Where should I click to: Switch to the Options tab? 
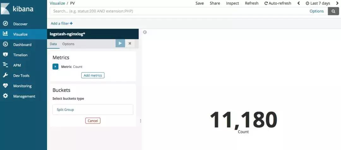(x=68, y=44)
